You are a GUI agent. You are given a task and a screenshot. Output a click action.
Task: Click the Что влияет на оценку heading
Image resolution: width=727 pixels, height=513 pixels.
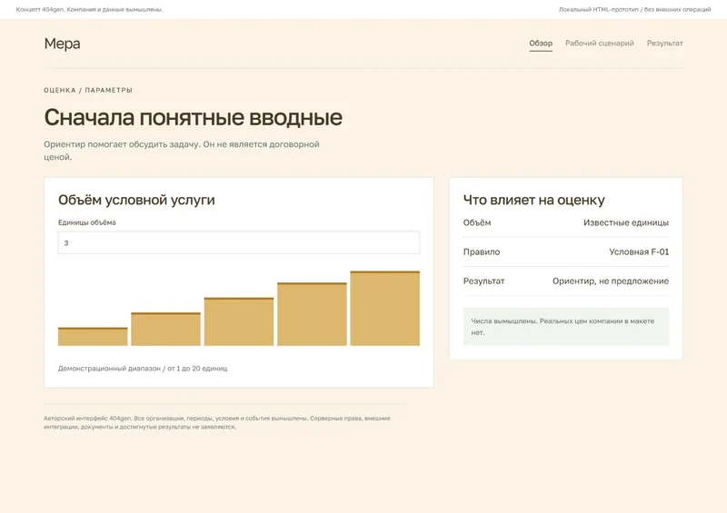pyautogui.click(x=534, y=200)
